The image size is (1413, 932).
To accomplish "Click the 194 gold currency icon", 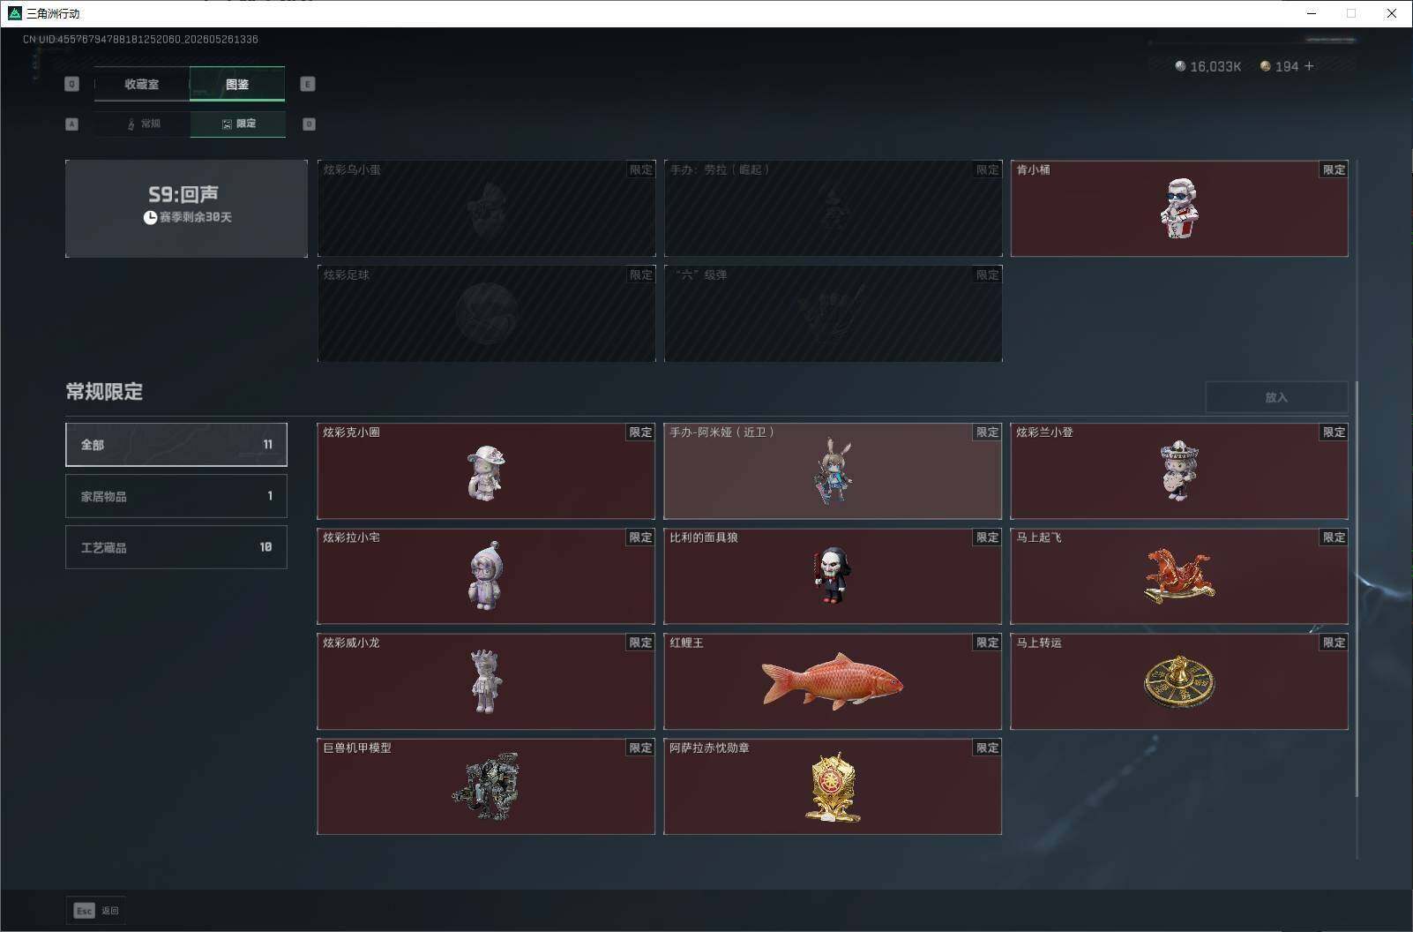I will 1265,66.
